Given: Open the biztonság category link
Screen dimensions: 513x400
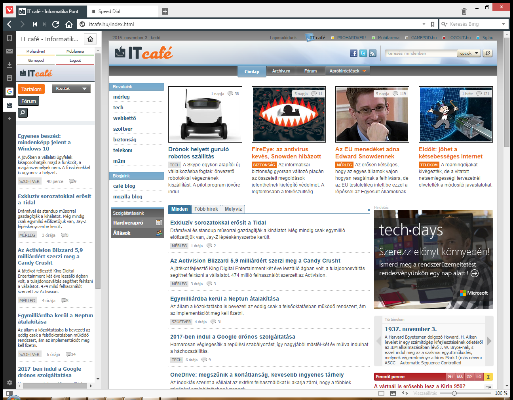Looking at the screenshot, I should coord(125,139).
